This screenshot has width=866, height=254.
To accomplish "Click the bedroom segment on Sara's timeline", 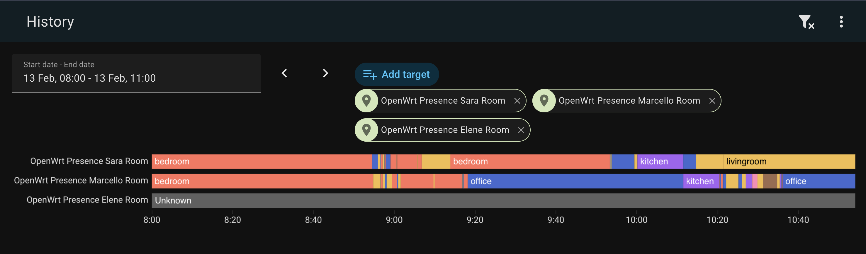I will (235, 161).
